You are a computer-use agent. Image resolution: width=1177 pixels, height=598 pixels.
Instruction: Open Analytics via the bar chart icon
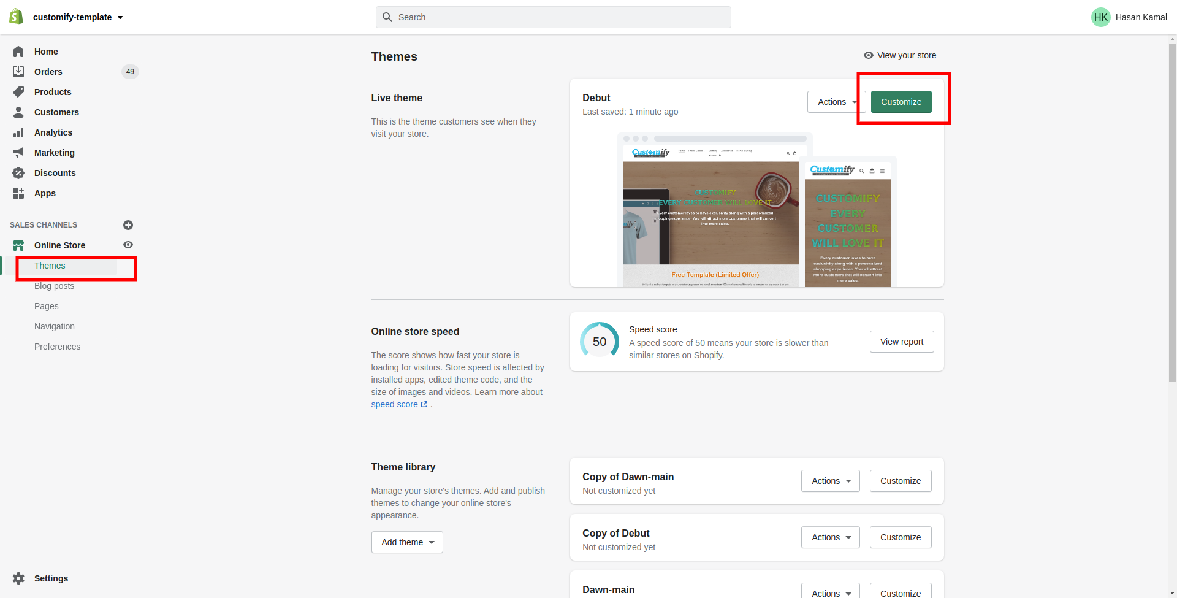[x=18, y=132]
